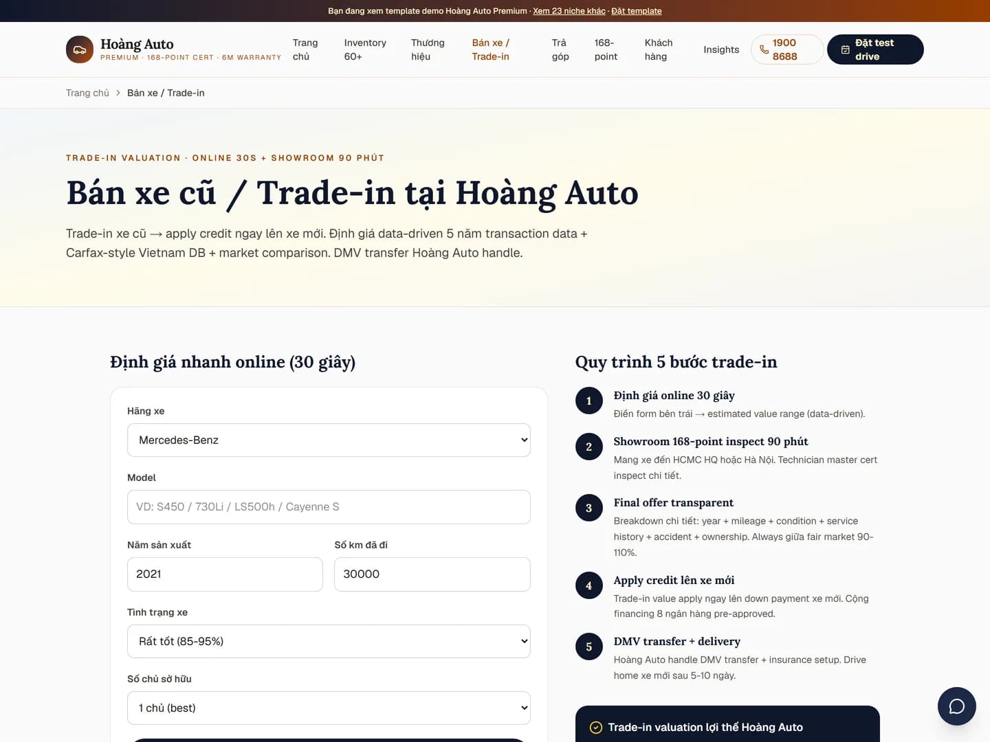Open Inventory 60+ nav item
Image resolution: width=990 pixels, height=742 pixels.
click(x=365, y=49)
